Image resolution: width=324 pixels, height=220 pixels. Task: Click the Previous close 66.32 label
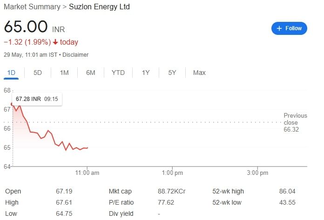pos(295,122)
